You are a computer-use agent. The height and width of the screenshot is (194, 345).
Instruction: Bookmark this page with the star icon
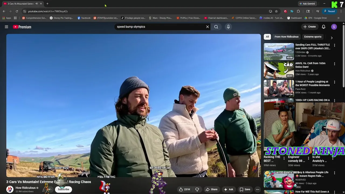click(276, 11)
